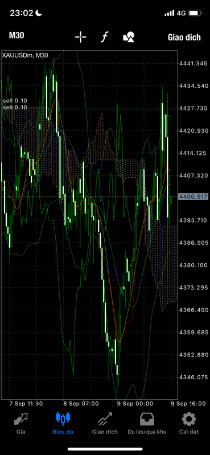Tap the 4G network indicator
210x455 pixels.
pyautogui.click(x=182, y=13)
